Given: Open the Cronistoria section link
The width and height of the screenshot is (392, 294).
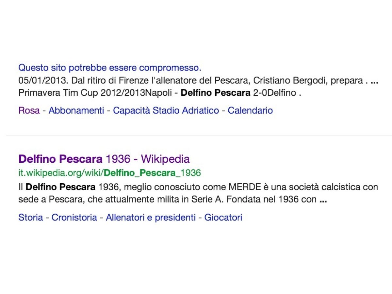Looking at the screenshot, I should [x=74, y=218].
